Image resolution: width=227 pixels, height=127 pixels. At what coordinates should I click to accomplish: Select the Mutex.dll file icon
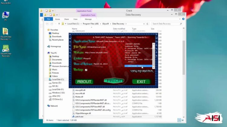pos(74,97)
